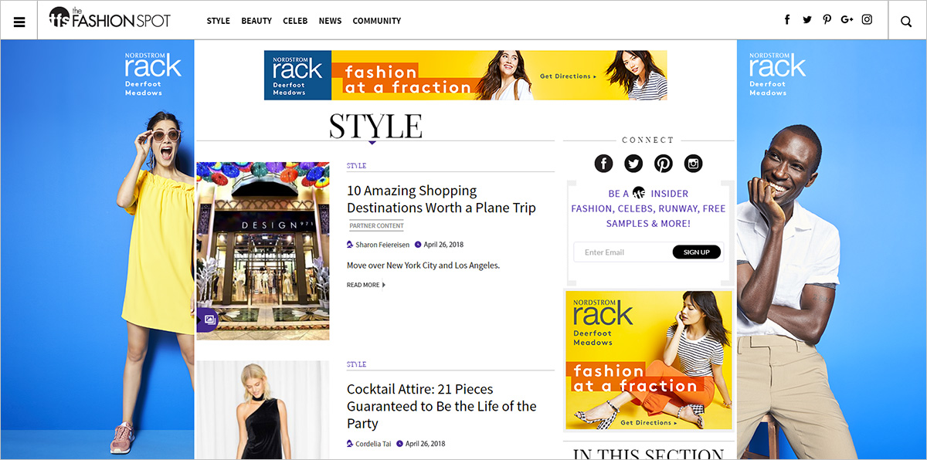Viewport: 927px width, 460px height.
Task: Open Instagram icon in top header
Action: click(867, 20)
